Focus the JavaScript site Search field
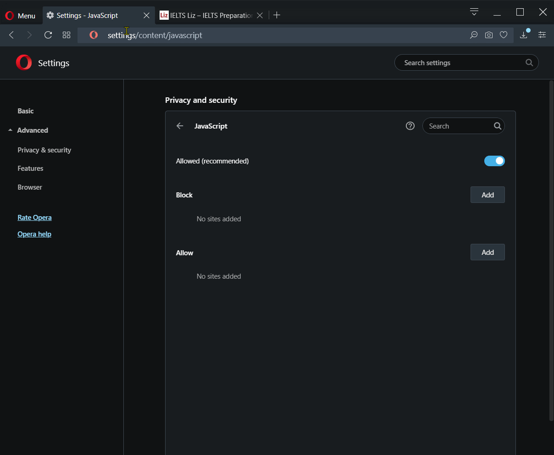The image size is (554, 455). coord(463,126)
